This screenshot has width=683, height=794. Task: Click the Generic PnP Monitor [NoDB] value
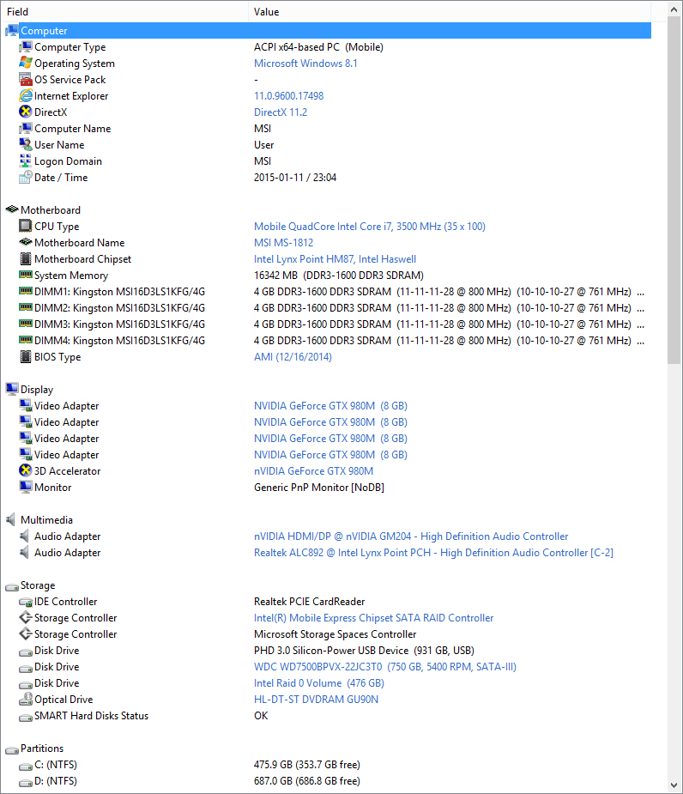(x=319, y=488)
